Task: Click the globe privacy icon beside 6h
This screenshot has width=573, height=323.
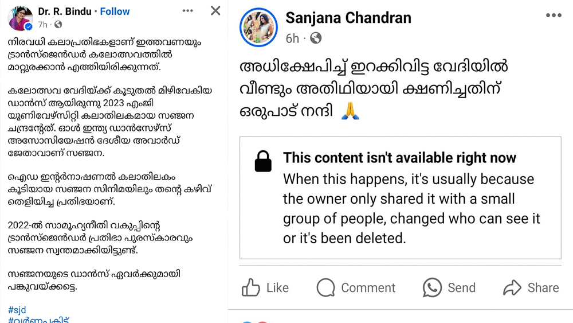Action: [315, 38]
